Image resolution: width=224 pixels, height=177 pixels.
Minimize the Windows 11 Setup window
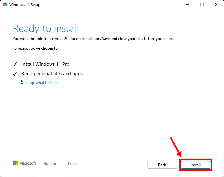click(188, 4)
